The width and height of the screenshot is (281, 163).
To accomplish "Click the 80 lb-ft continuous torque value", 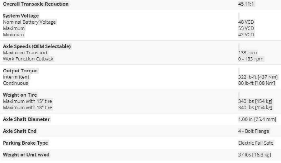I will [256, 83].
